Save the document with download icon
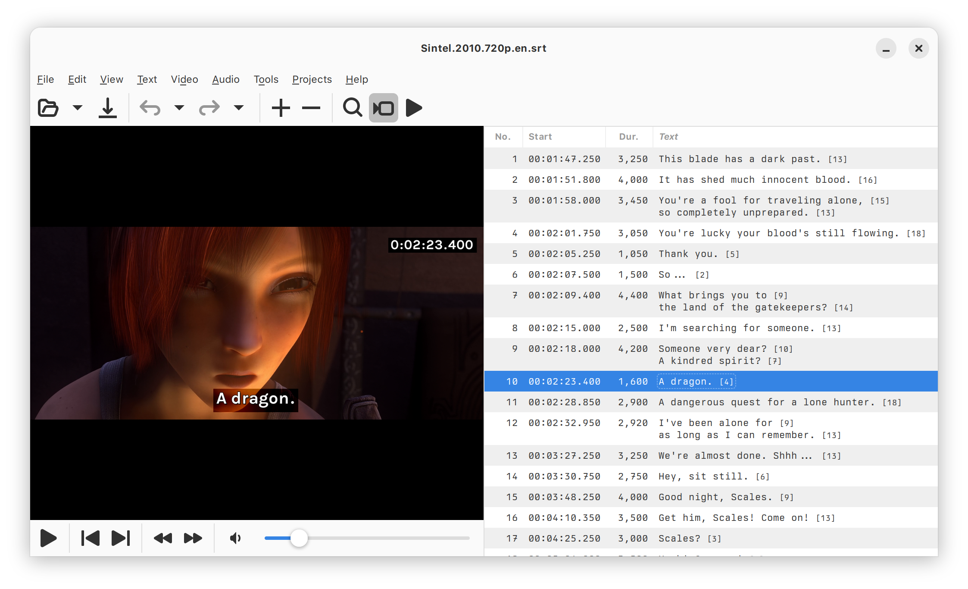The image size is (968, 589). (107, 108)
